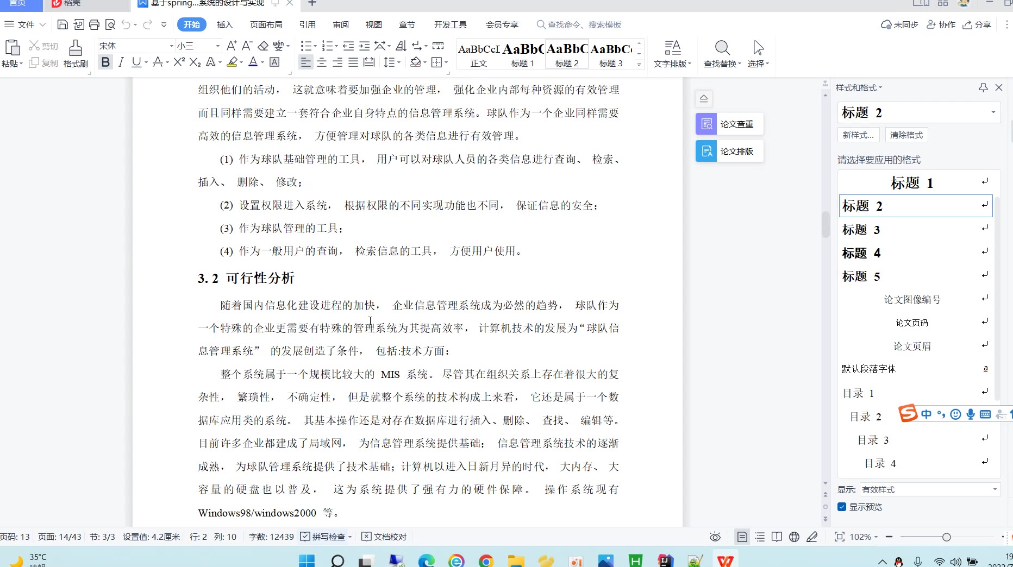
Task: Click the eye protection mode icon
Action: (x=715, y=537)
